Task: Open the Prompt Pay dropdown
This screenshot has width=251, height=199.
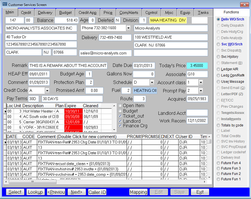Action: tap(201, 91)
